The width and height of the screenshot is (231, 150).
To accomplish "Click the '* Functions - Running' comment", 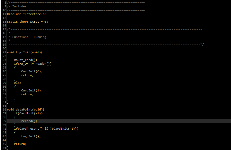I will point(28,37).
